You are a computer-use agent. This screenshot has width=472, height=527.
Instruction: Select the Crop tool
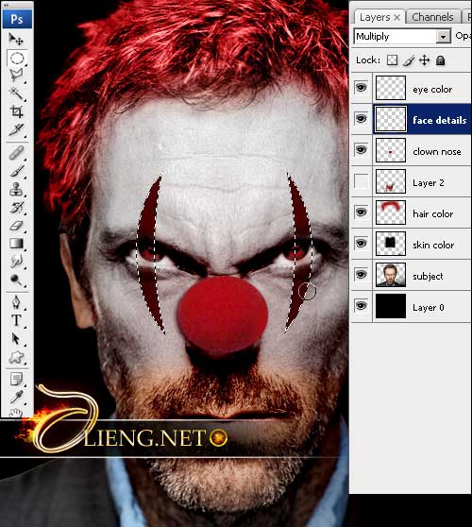[x=16, y=111]
